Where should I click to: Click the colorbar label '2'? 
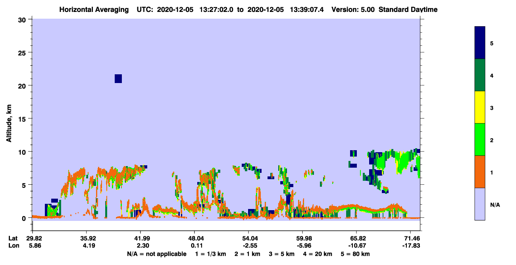click(x=492, y=140)
